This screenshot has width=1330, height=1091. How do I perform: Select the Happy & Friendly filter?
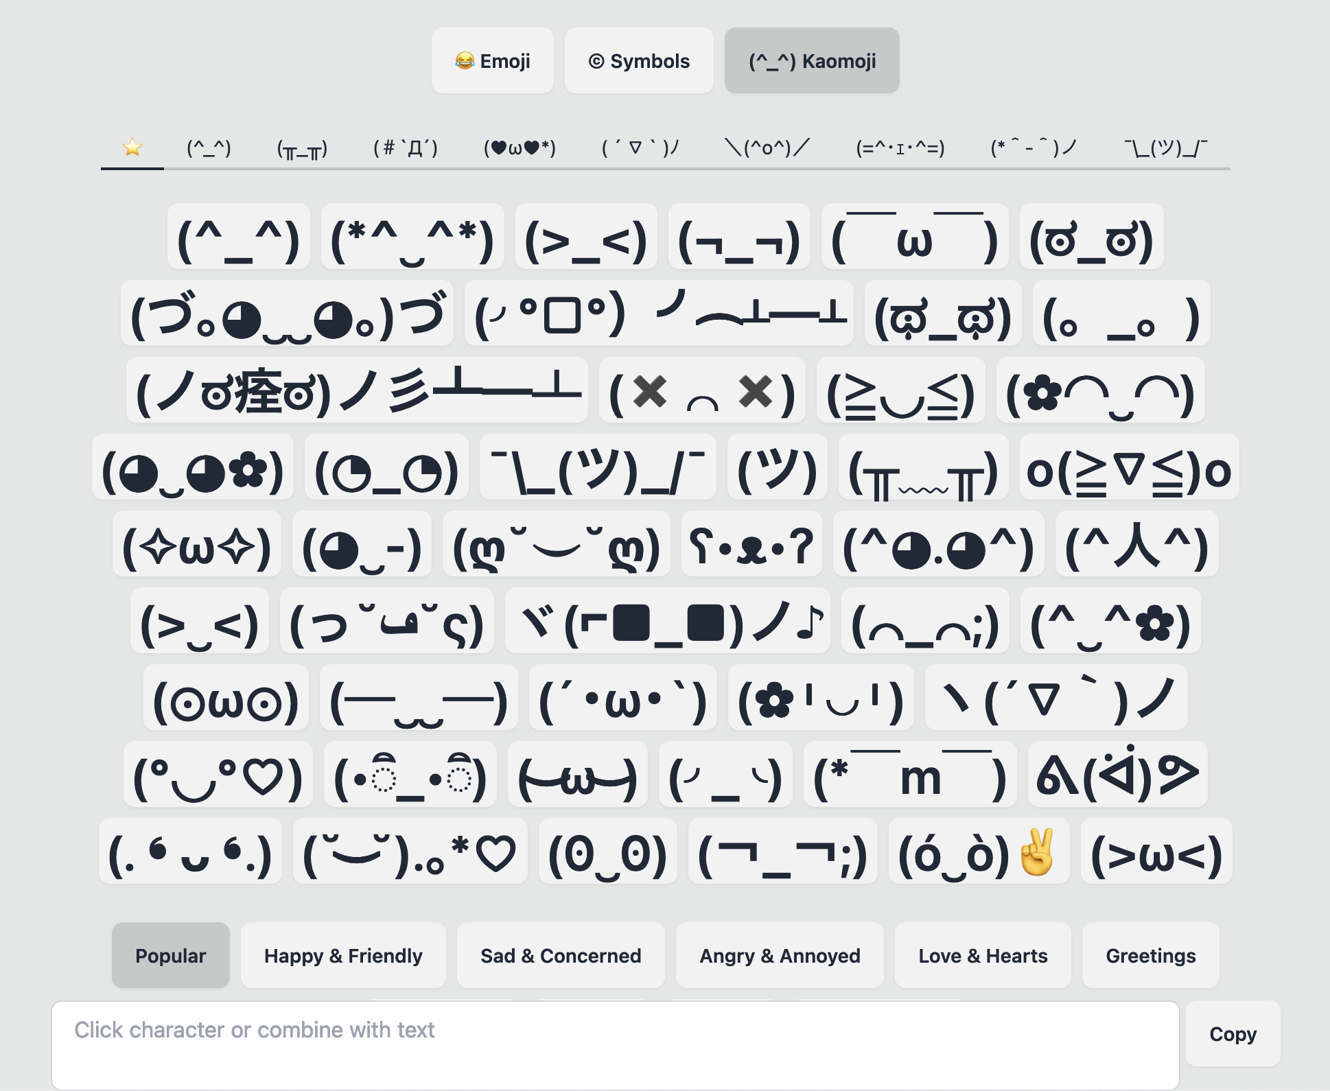(343, 955)
